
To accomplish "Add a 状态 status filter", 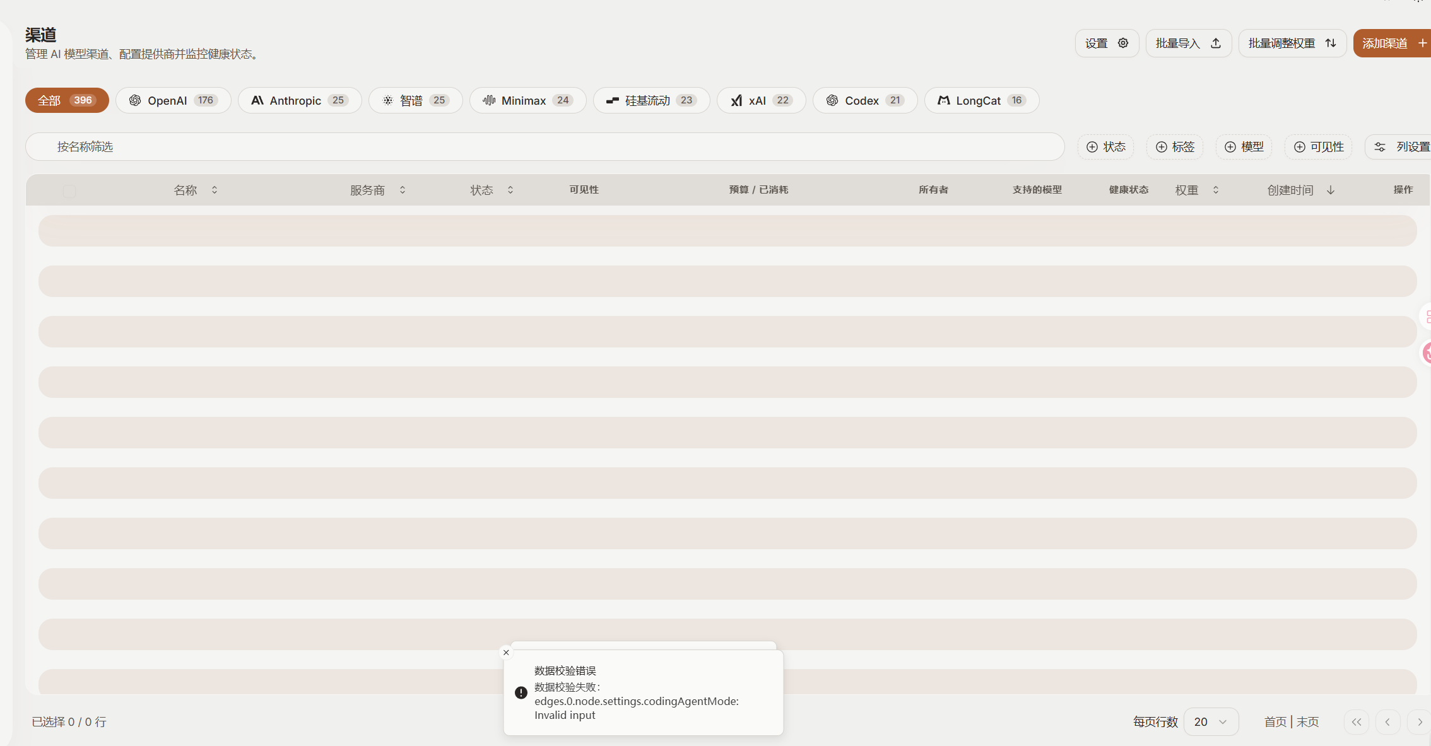I will pyautogui.click(x=1106, y=147).
